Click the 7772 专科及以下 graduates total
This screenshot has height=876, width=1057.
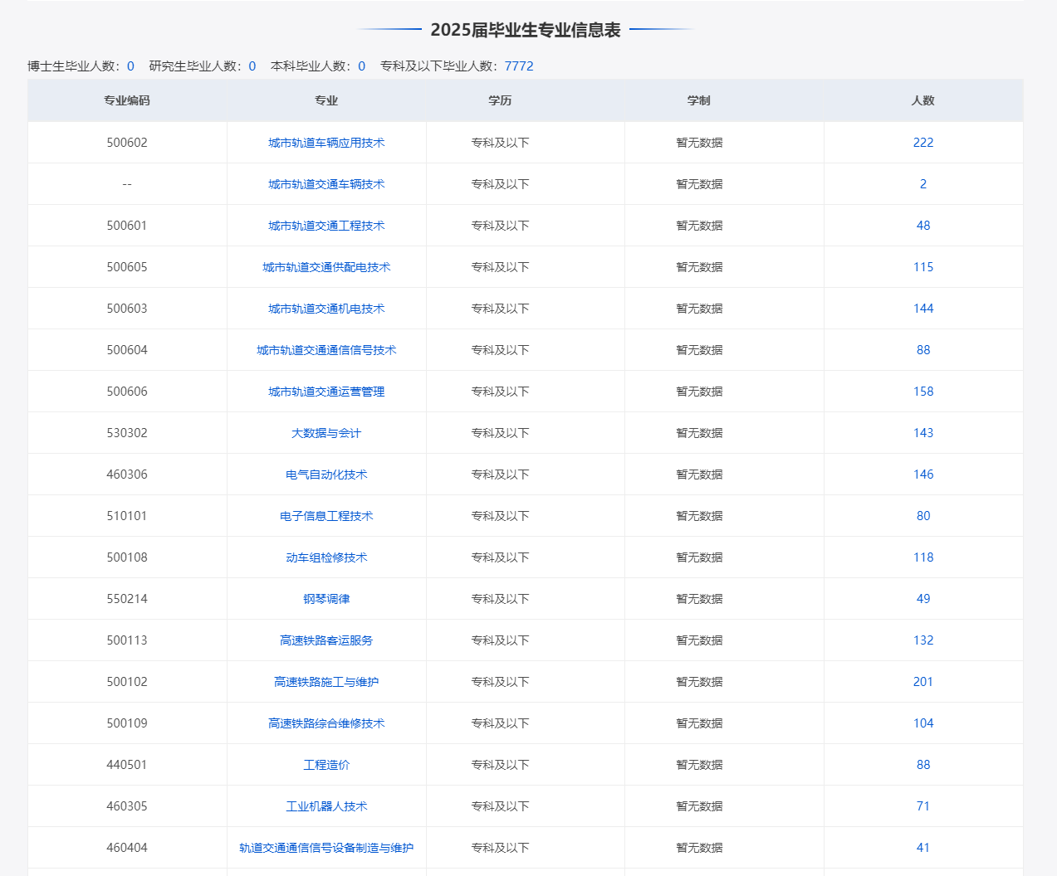click(x=519, y=66)
